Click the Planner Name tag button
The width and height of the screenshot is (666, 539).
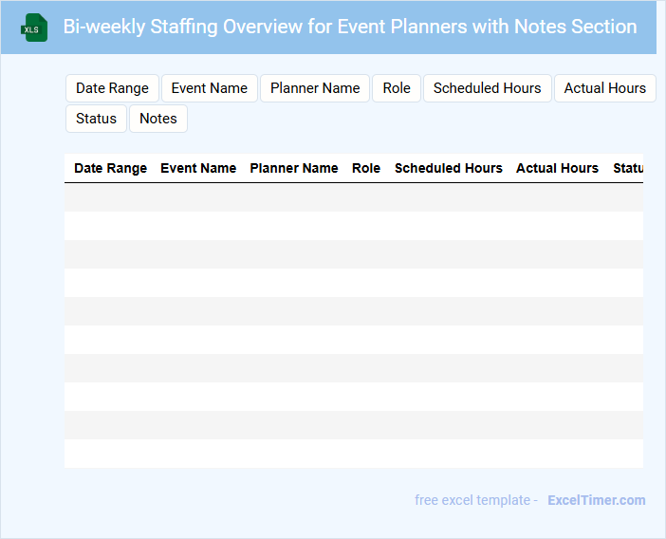click(315, 88)
